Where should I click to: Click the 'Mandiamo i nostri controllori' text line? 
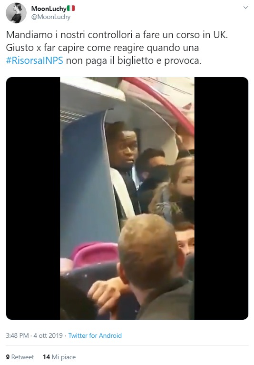pyautogui.click(x=117, y=35)
